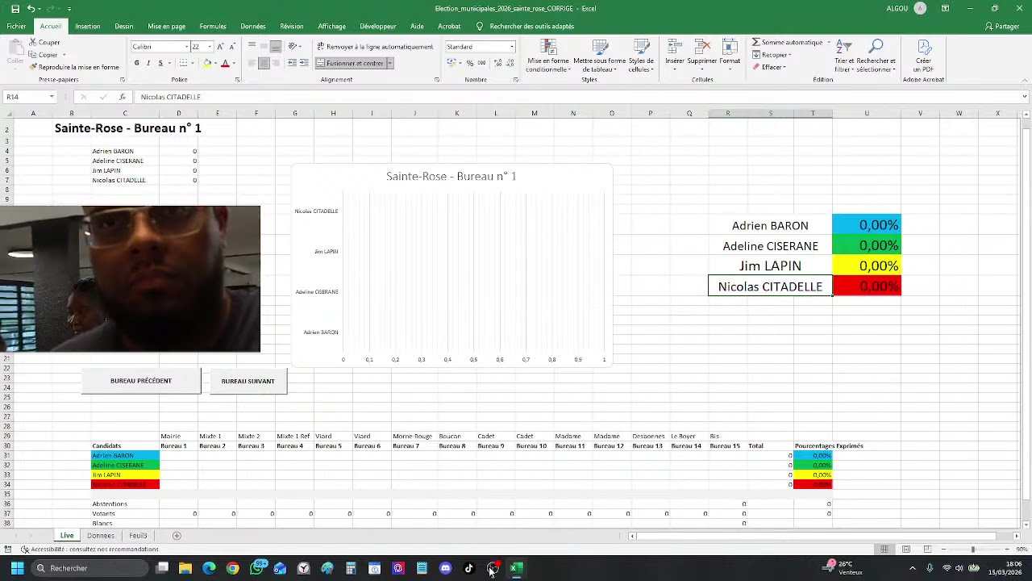Toggle Fusionner et centrer
1032x581 pixels.
click(x=350, y=63)
